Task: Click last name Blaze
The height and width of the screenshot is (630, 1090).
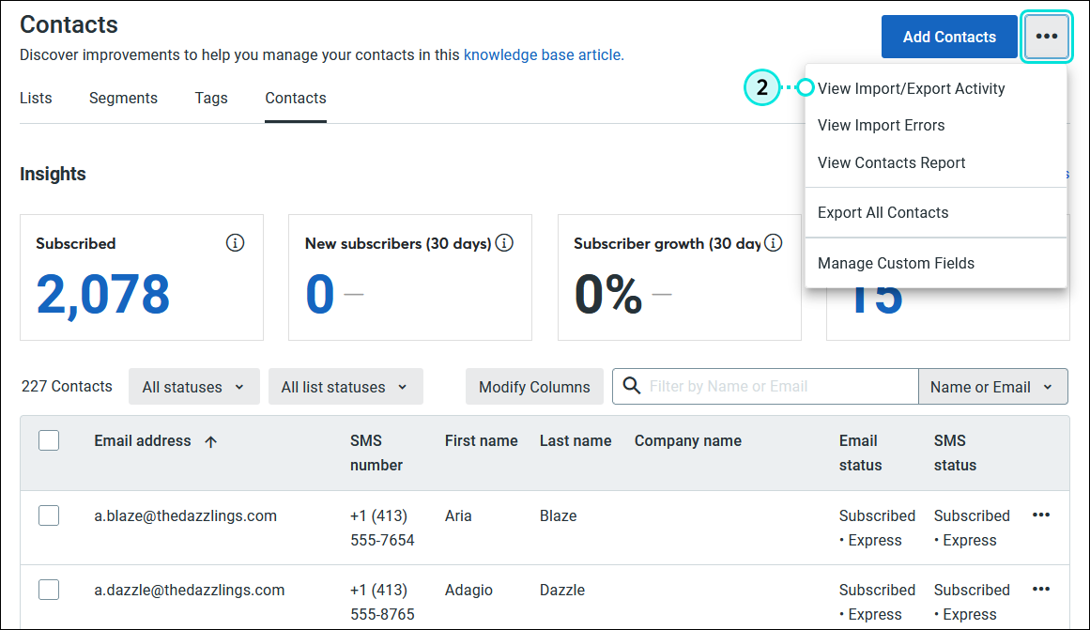Action: click(559, 516)
